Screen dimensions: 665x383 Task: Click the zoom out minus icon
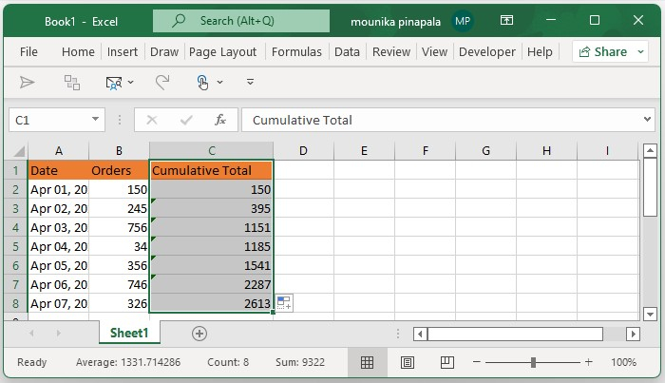coord(479,362)
